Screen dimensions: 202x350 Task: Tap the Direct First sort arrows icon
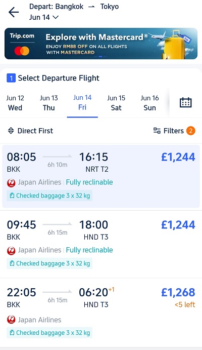pos(11,131)
